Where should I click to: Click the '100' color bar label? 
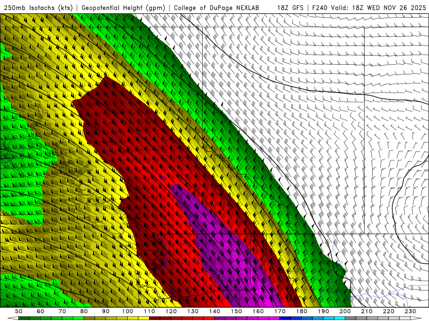(128, 311)
